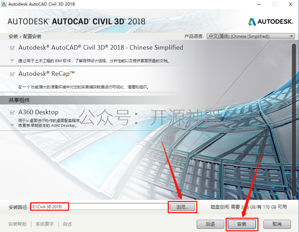The height and width of the screenshot is (232, 299).
Task: Expand A360 Desktop details arrow
Action: [x=12, y=125]
